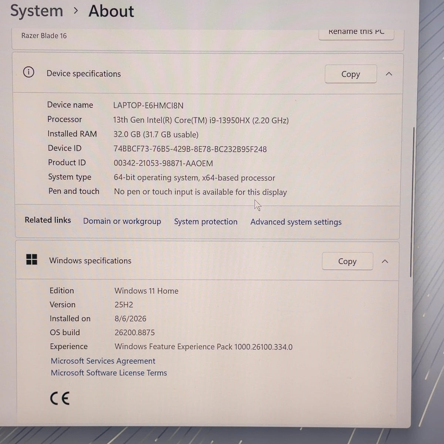Click the Device name label
The height and width of the screenshot is (444, 444).
[x=70, y=105]
